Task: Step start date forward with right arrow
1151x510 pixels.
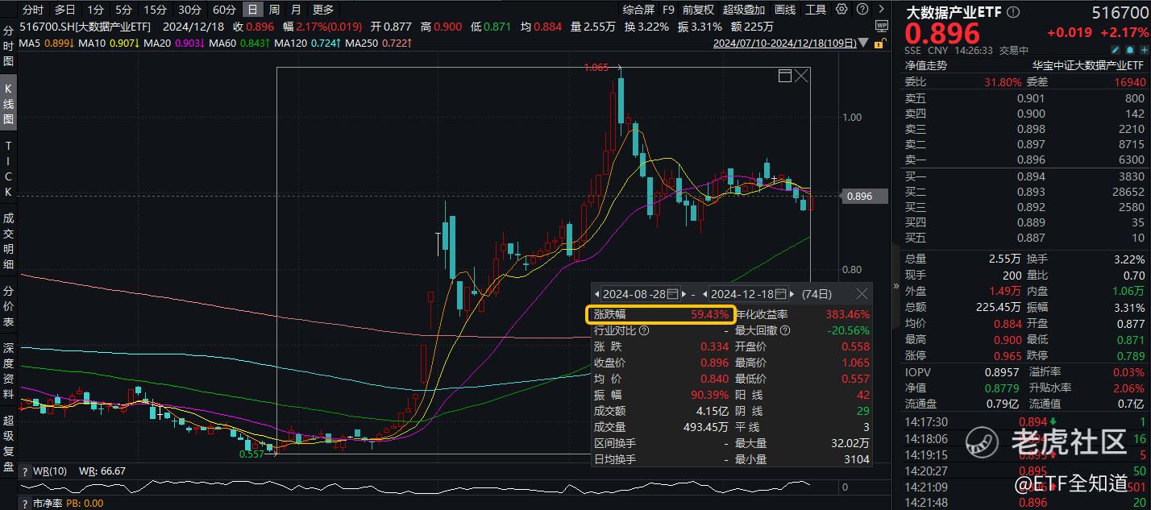Action: 684,294
